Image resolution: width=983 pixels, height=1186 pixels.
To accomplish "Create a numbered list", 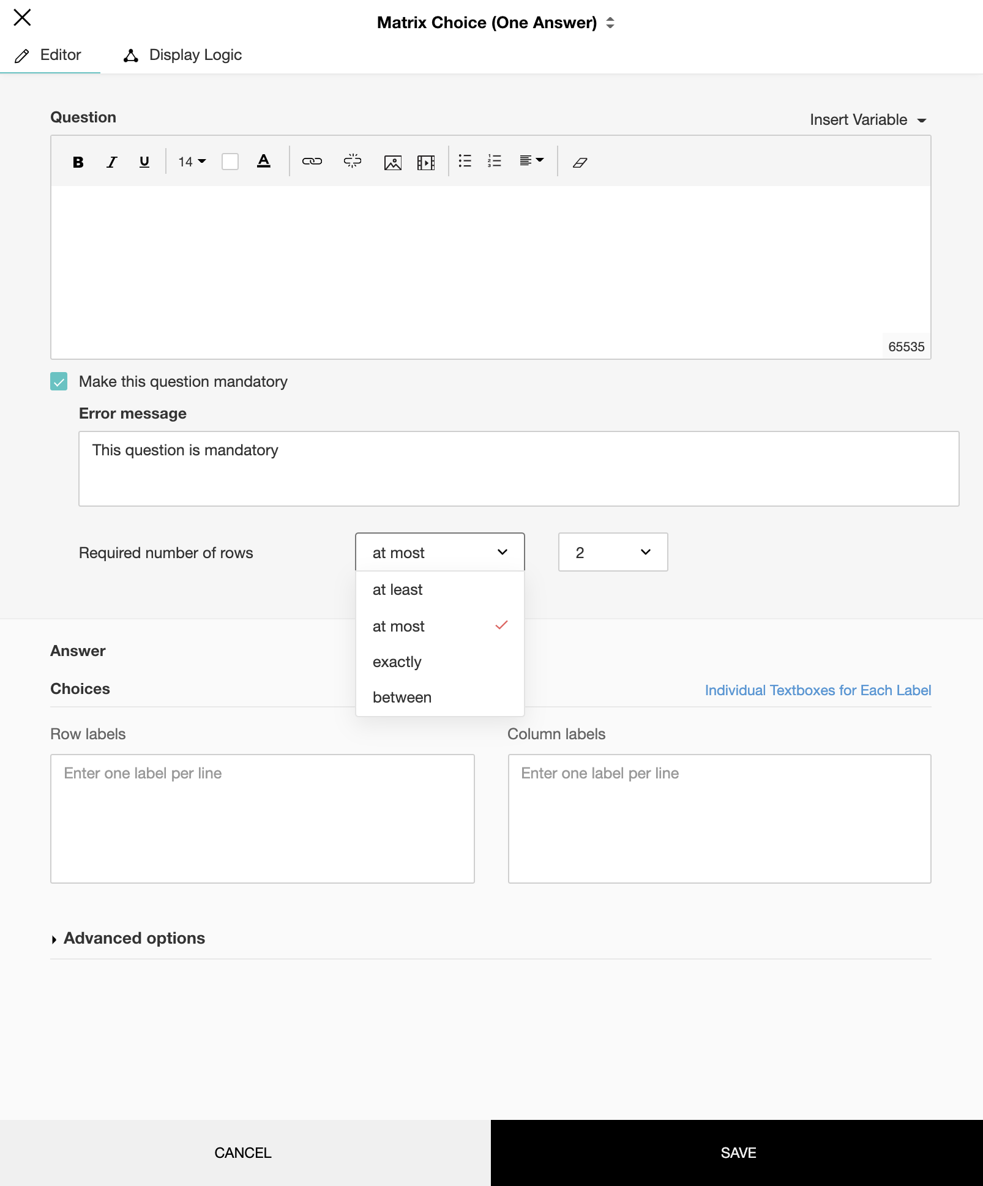I will coord(495,161).
